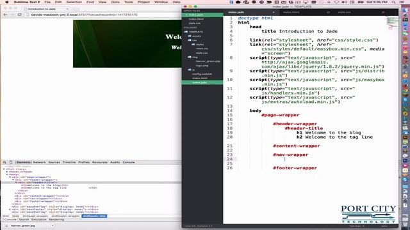The width and height of the screenshot is (410, 230).
Task: Click the css folder icon in sidebar
Action: [x=190, y=40]
